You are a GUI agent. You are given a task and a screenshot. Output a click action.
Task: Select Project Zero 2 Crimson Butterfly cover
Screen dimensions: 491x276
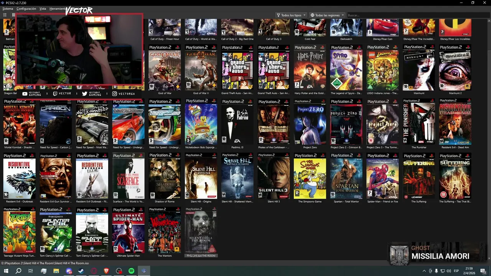[346, 122]
